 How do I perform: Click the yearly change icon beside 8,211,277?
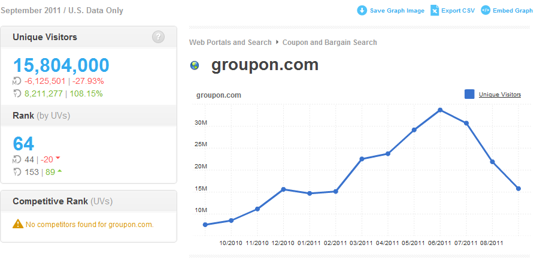click(17, 93)
